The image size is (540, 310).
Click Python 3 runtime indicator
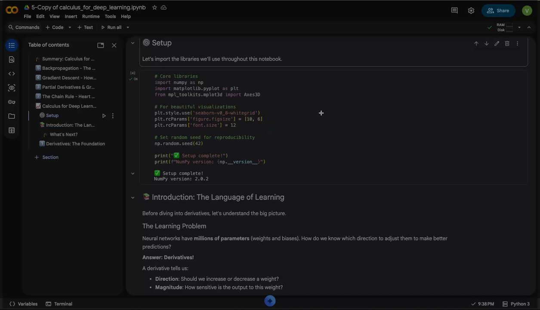(516, 304)
